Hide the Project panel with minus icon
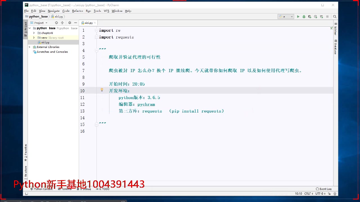This screenshot has height=202, width=360. coord(75,23)
